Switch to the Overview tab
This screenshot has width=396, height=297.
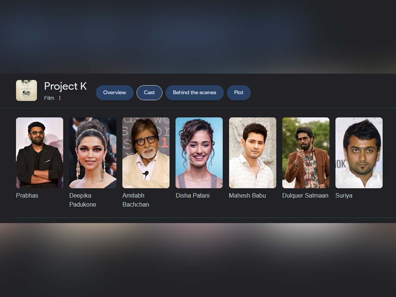click(x=115, y=93)
